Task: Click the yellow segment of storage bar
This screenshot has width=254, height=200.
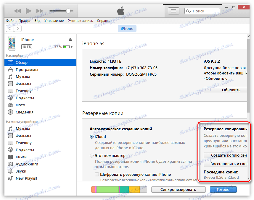Action: click(134, 189)
